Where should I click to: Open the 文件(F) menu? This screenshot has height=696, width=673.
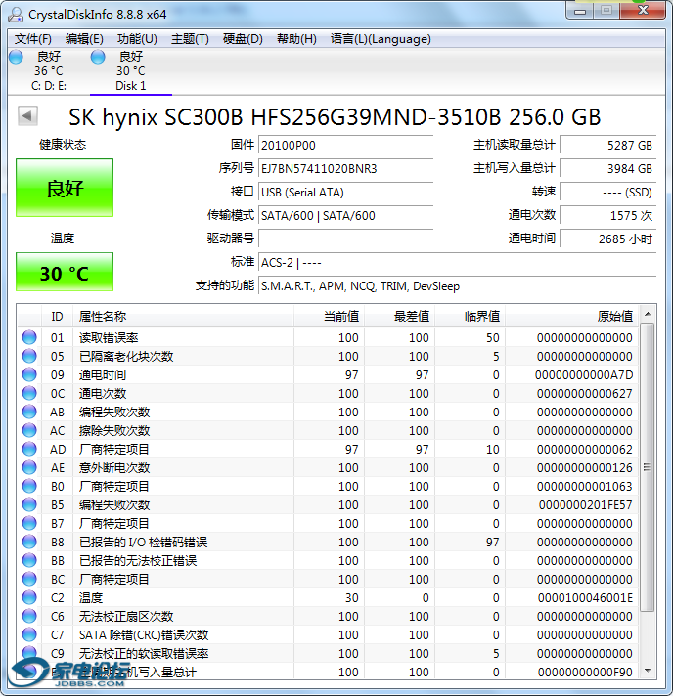coord(33,39)
